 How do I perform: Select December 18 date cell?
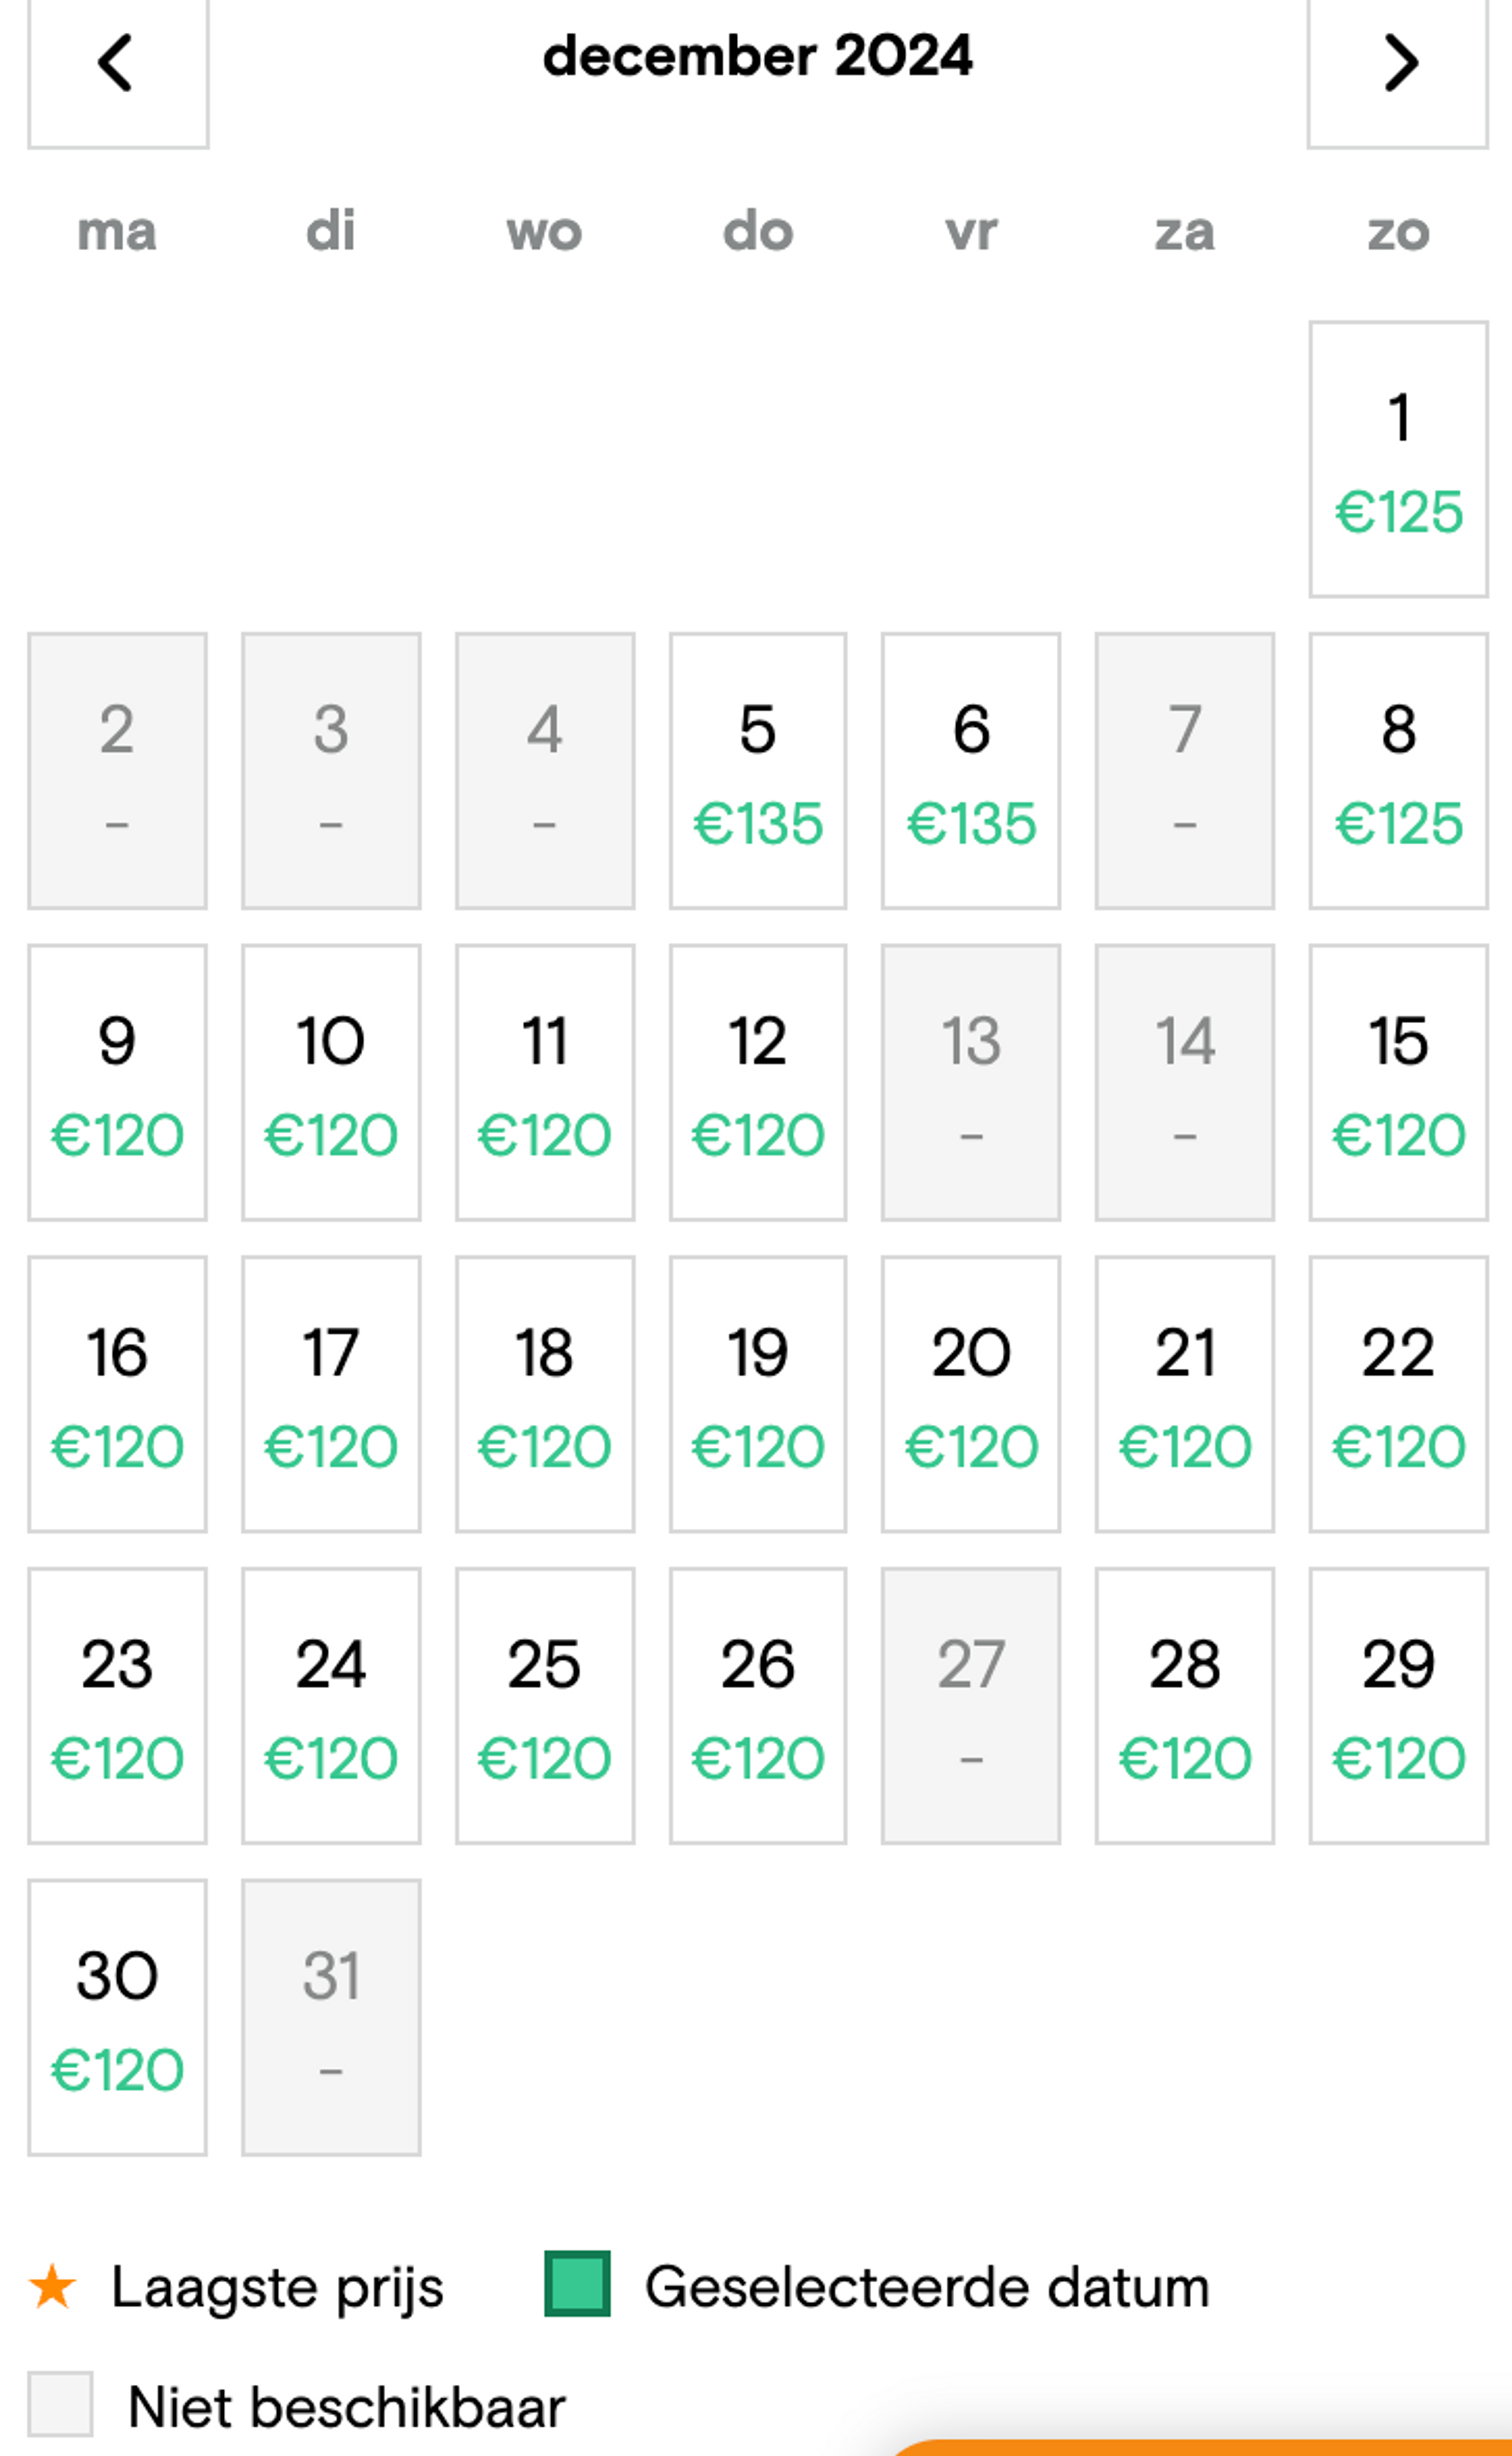pyautogui.click(x=545, y=1394)
